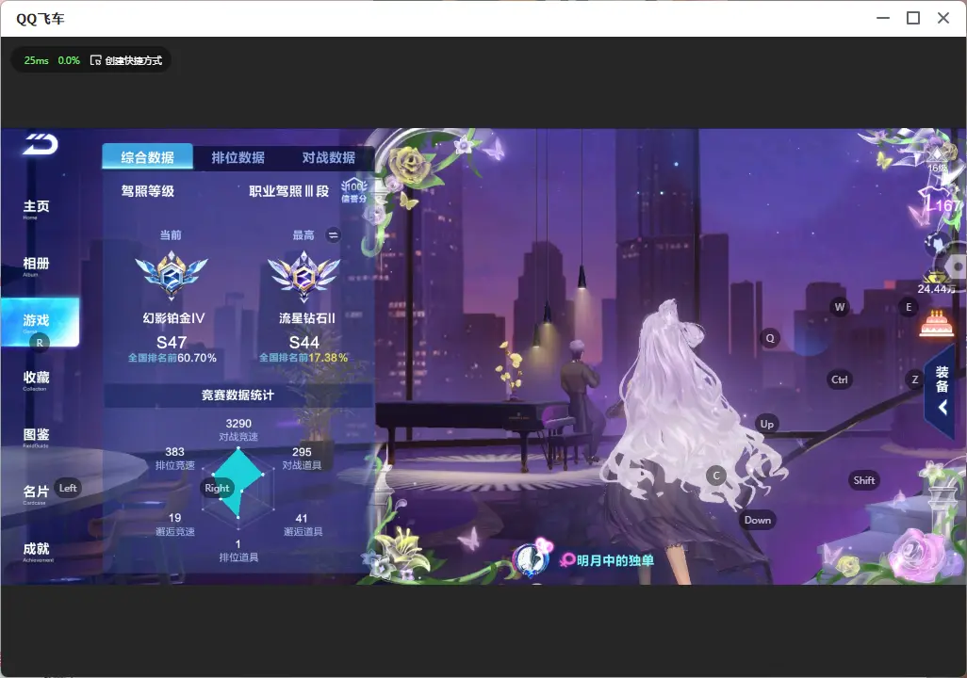Click the S44 season label
This screenshot has width=967, height=678.
(304, 342)
